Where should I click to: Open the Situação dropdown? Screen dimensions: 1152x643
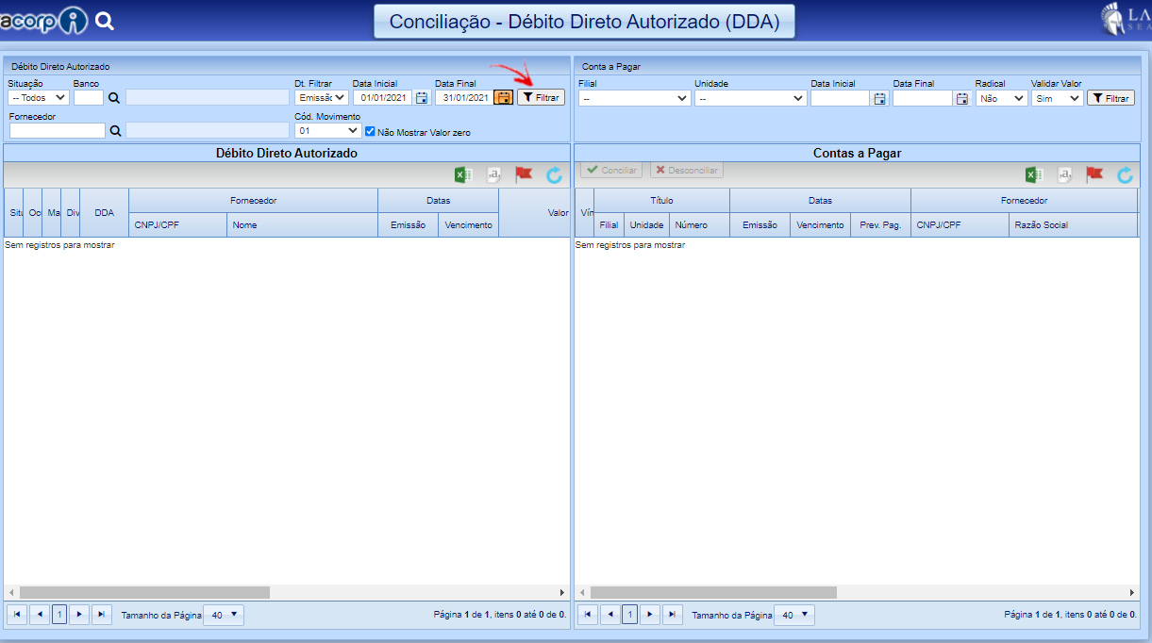pos(39,97)
